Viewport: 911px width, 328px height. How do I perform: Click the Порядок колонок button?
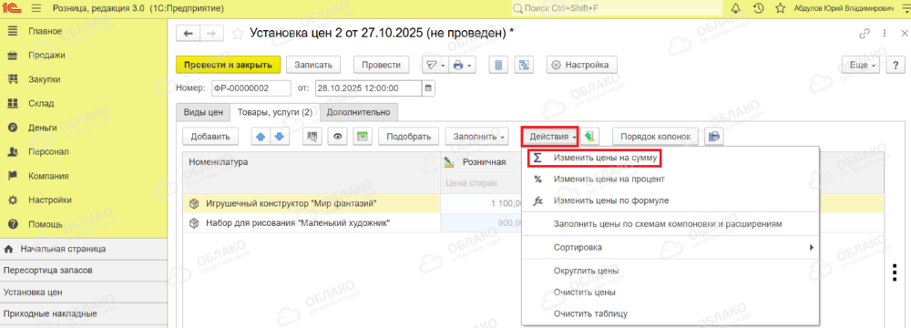(x=655, y=137)
